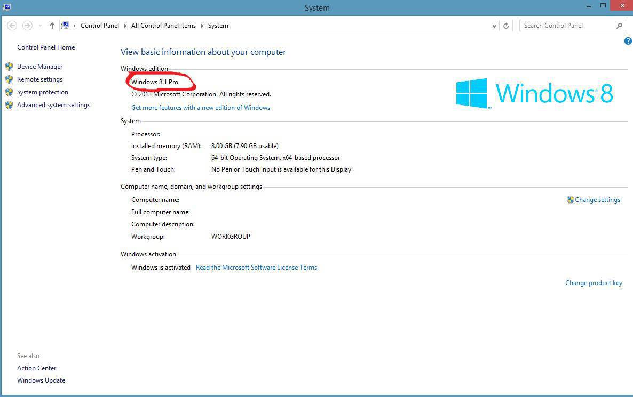Open Action Center under See also

pos(37,368)
